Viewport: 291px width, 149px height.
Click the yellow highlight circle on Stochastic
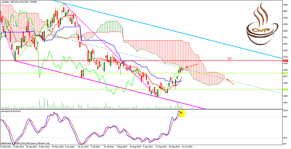[182, 113]
